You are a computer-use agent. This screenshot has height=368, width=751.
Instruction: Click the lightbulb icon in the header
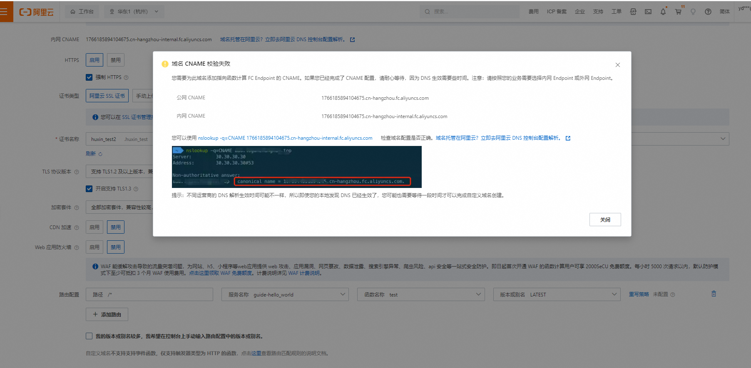pos(693,12)
